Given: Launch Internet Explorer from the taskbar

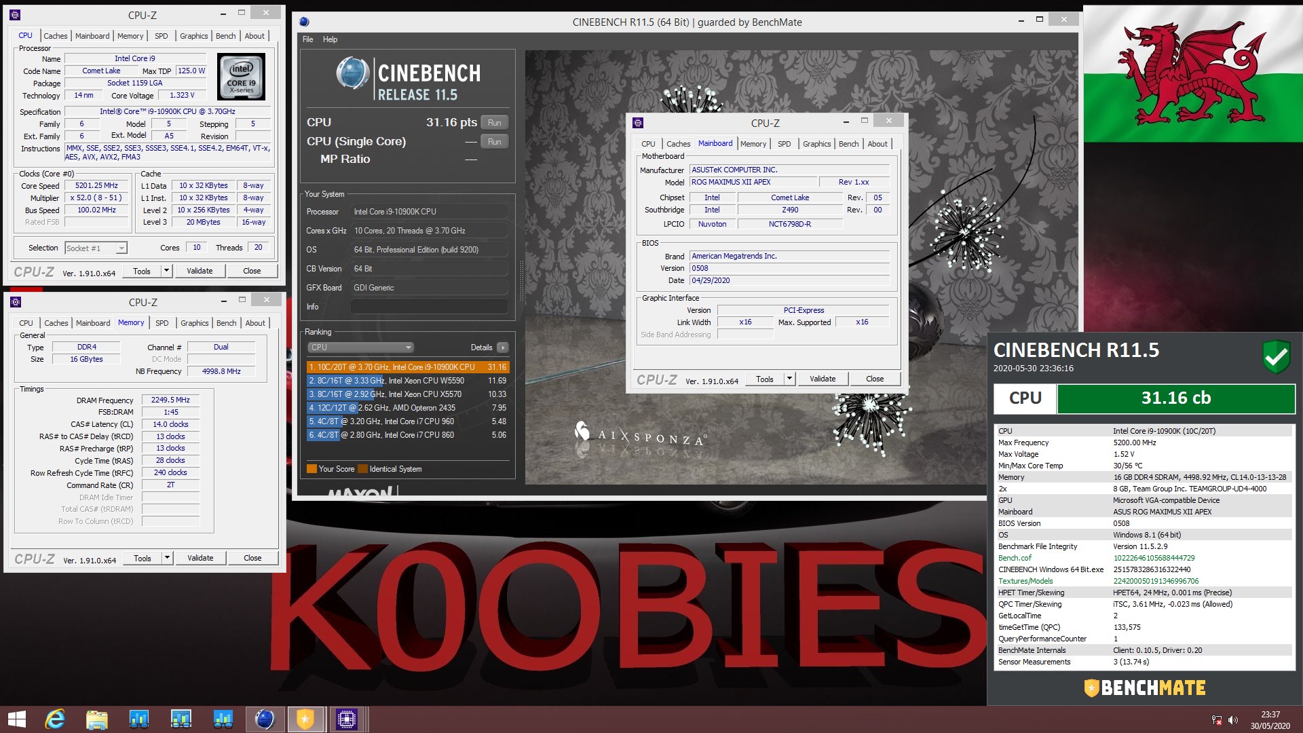Looking at the screenshot, I should 55,719.
